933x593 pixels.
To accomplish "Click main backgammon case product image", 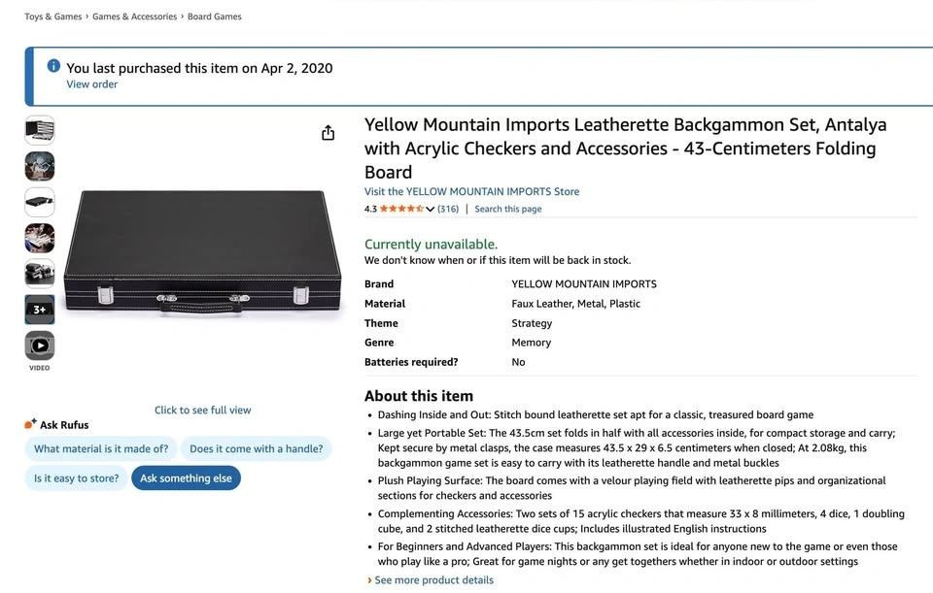I will click(x=202, y=252).
